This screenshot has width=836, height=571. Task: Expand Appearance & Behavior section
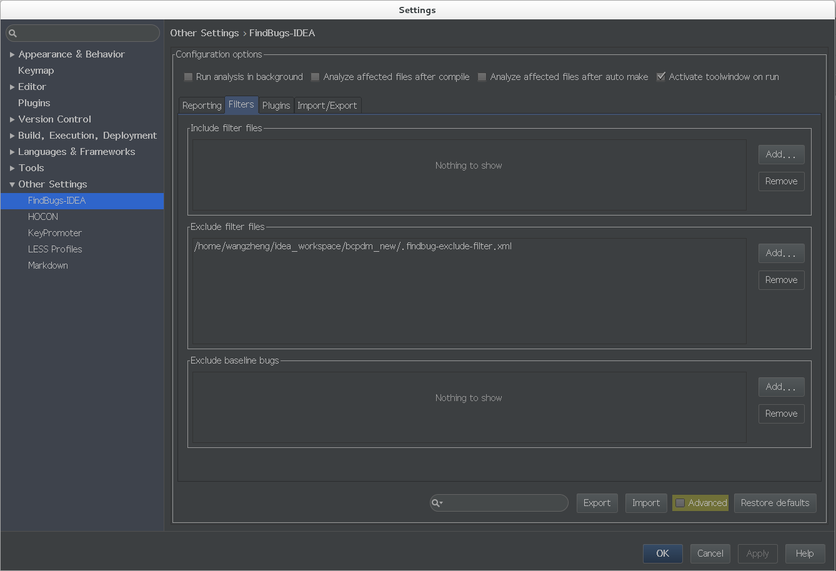[x=12, y=54]
